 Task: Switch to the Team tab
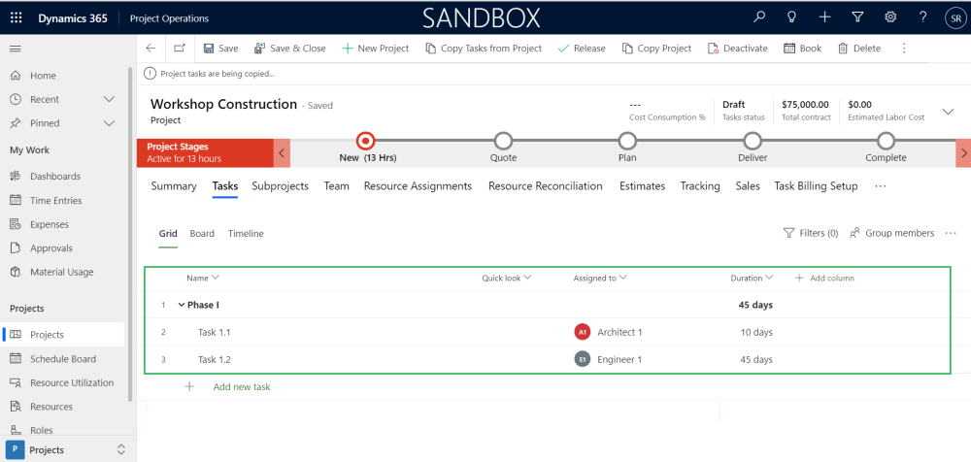click(x=336, y=185)
